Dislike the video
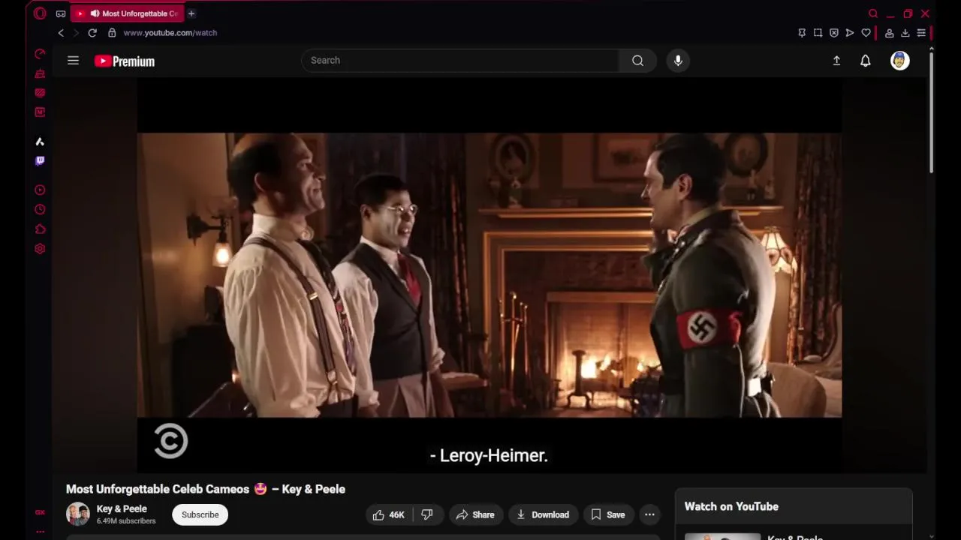Screen dimensions: 961x540 [427, 514]
